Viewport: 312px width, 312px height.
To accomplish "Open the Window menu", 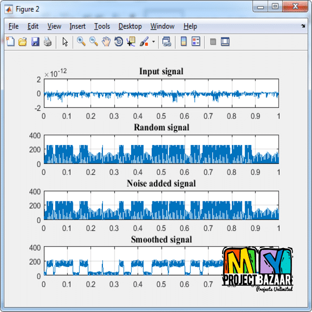I will [162, 27].
